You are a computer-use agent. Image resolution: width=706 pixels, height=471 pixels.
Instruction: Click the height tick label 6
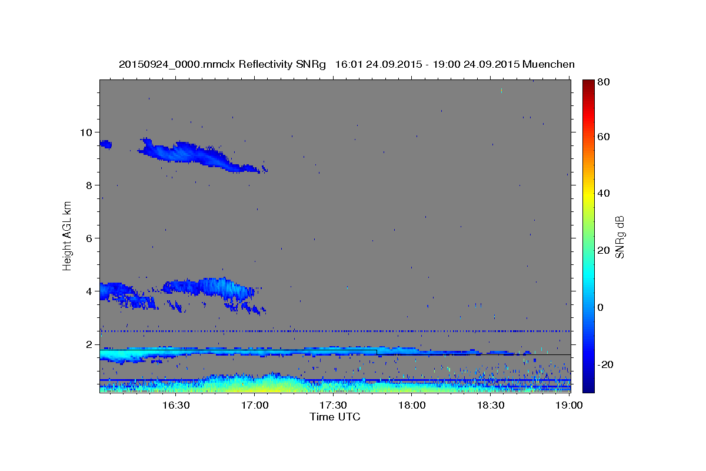click(x=90, y=238)
